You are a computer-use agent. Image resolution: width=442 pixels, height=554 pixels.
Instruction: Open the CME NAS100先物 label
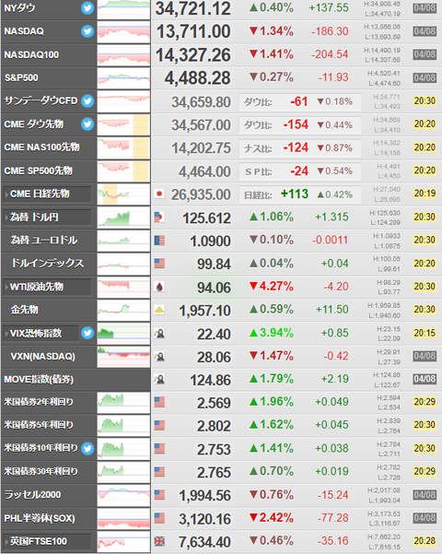(x=41, y=147)
